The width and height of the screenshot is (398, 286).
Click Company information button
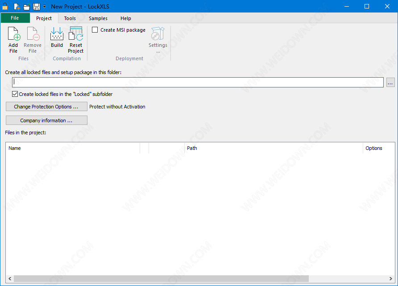(x=46, y=120)
